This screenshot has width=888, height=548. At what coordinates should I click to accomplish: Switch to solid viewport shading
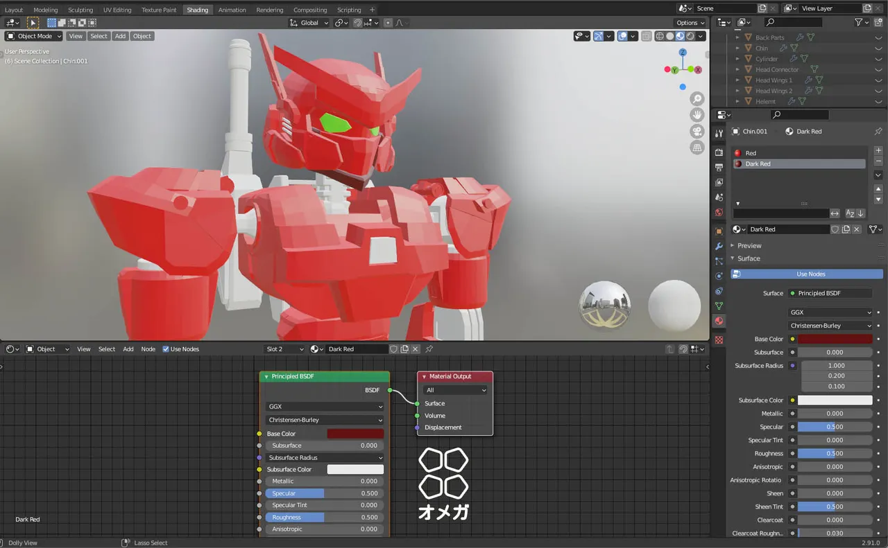pos(669,36)
